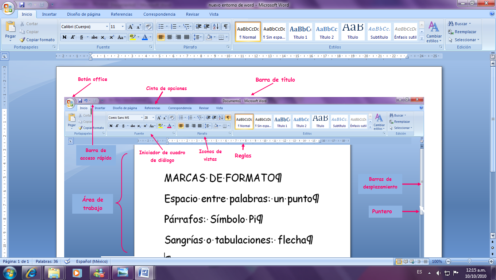Open customize quick access toolbar arrow in main window
The image size is (496, 280).
coord(52,5)
